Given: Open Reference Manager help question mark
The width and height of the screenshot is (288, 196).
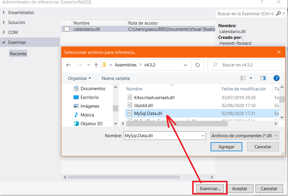Looking at the screenshot, I should (x=262, y=2).
